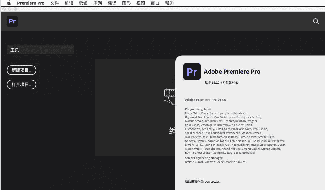This screenshot has width=325, height=190.
Task: Open the 序列 menu
Action: (98, 3)
